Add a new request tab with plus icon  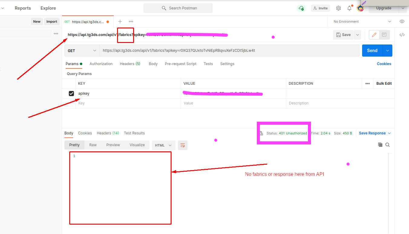pos(120,21)
